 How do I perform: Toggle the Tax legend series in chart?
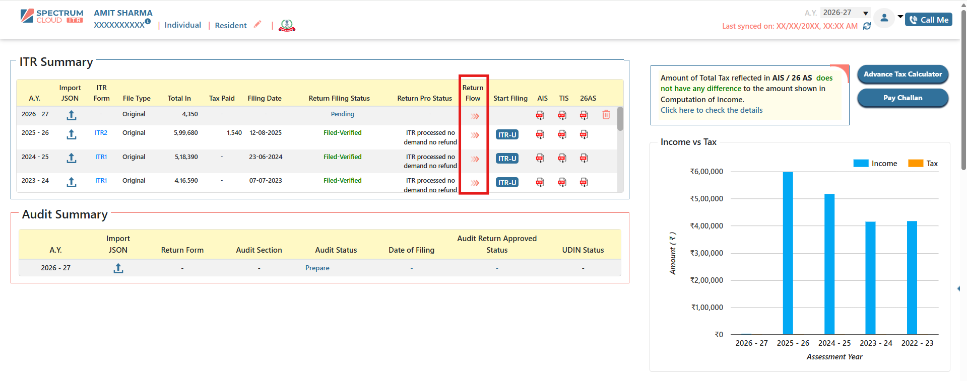point(923,164)
